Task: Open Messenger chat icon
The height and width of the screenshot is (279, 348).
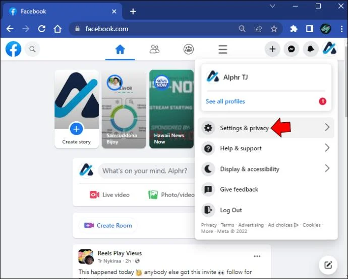Action: tap(292, 49)
